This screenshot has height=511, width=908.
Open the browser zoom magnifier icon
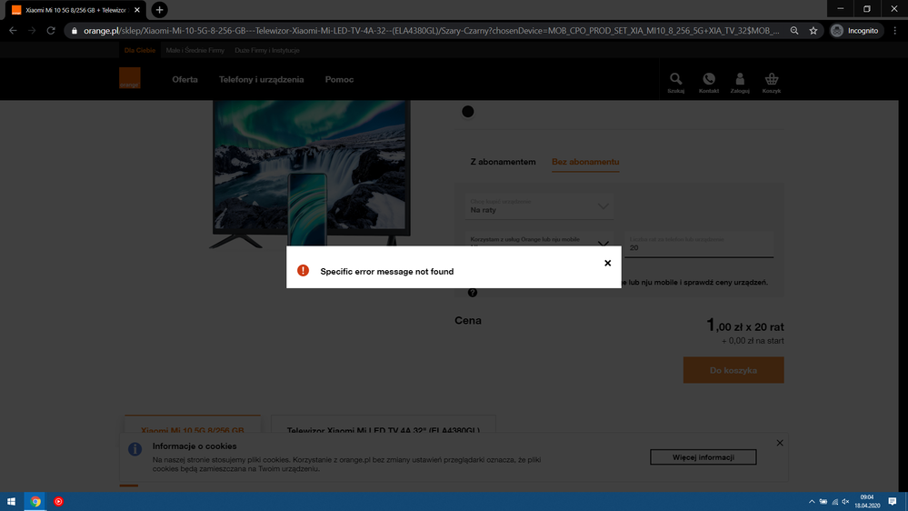coord(794,31)
